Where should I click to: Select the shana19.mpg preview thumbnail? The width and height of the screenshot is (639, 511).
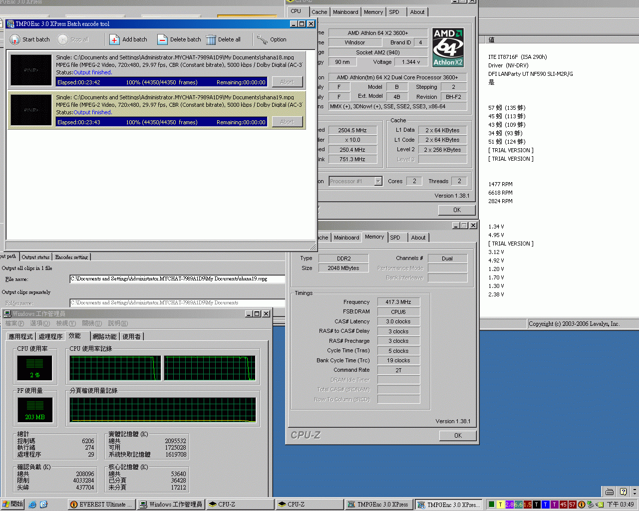[x=31, y=110]
